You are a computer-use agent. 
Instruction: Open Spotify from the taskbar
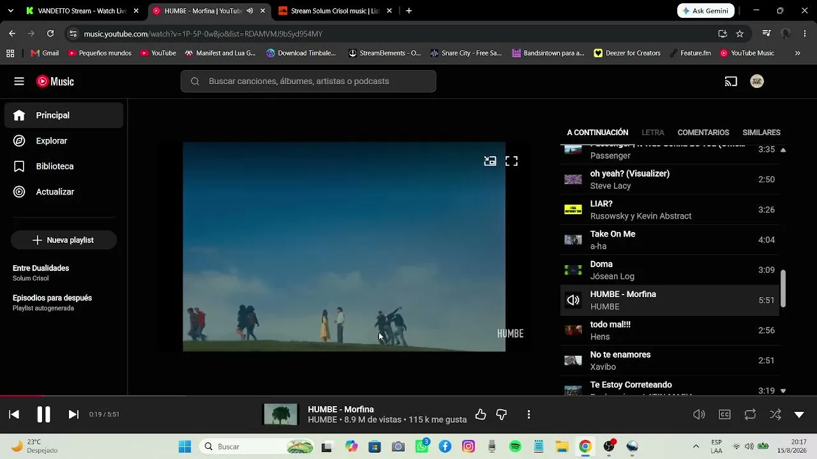515,446
